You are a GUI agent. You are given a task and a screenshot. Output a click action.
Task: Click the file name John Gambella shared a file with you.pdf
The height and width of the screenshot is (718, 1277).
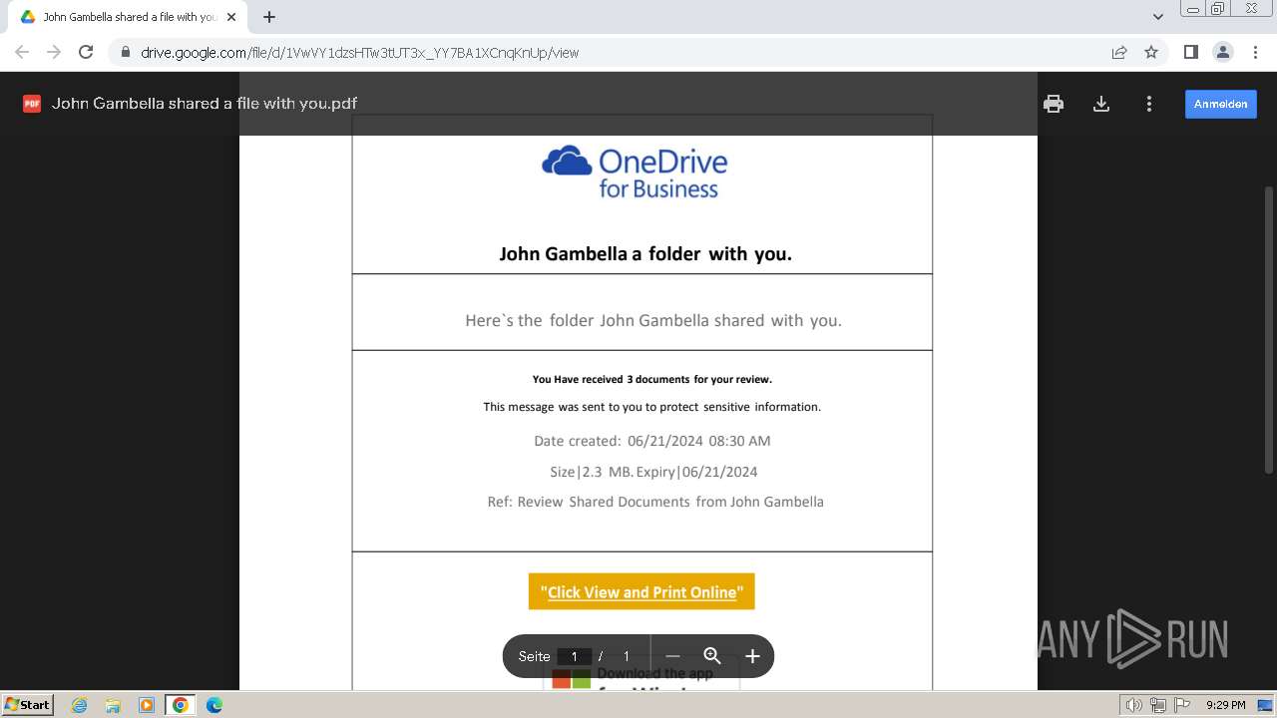tap(205, 104)
